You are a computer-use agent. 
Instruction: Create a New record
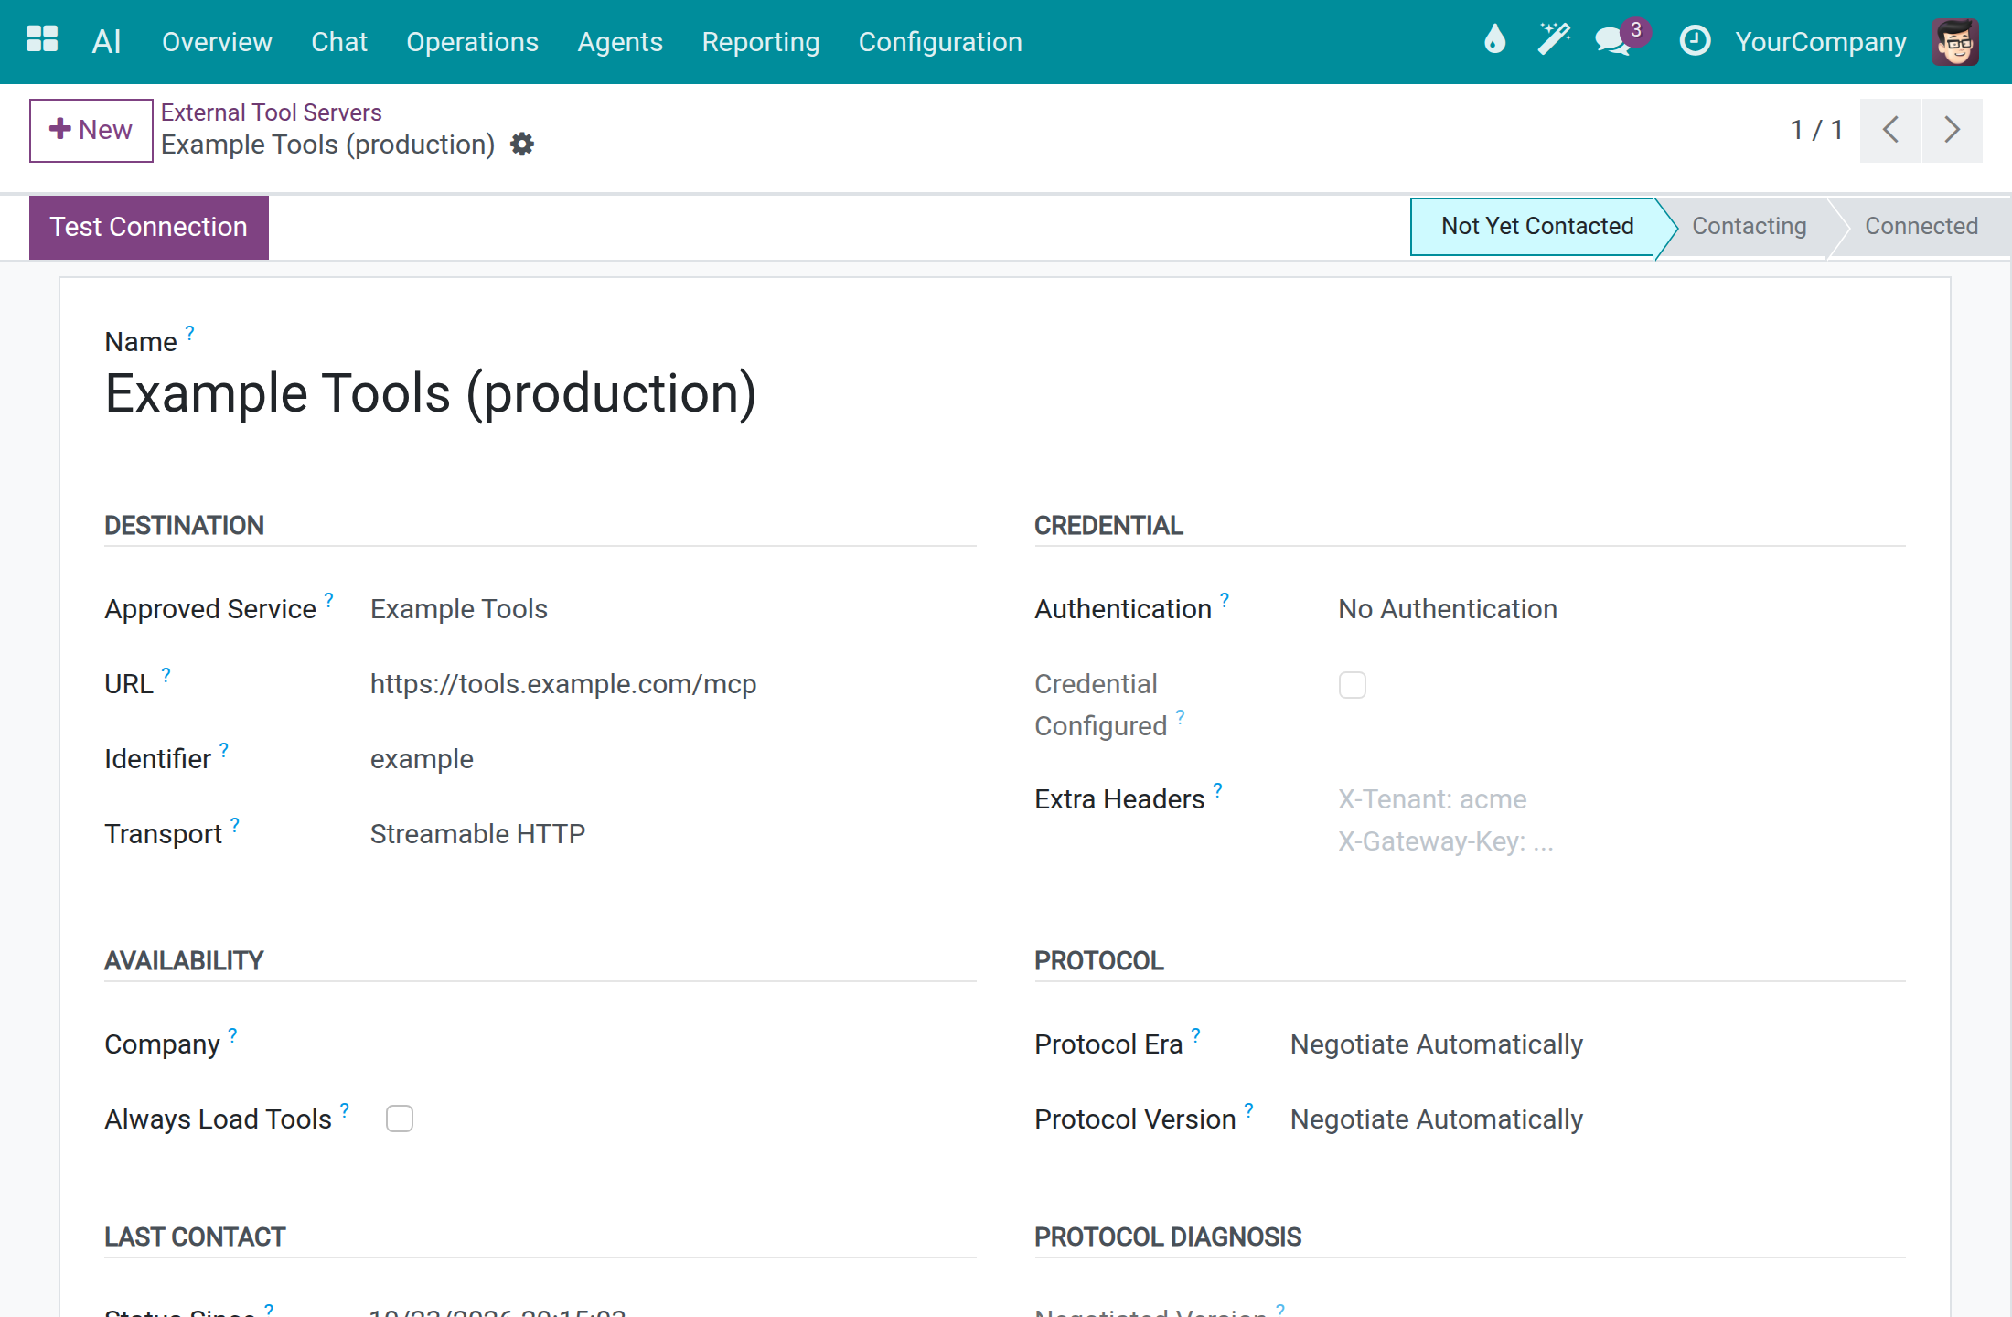pos(91,130)
